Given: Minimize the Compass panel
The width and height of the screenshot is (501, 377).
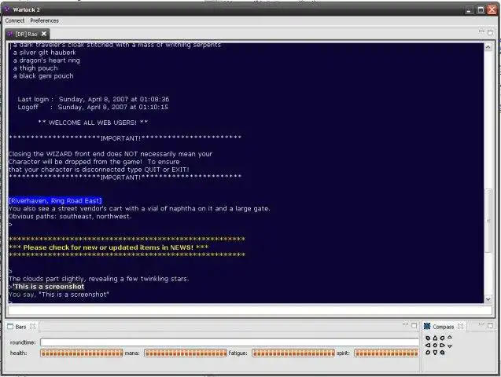Looking at the screenshot, I should click(481, 324).
